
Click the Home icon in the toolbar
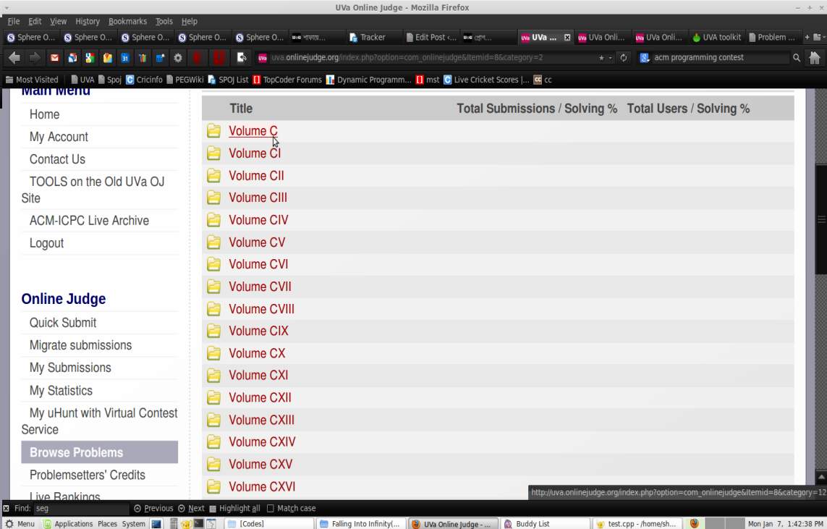(815, 58)
